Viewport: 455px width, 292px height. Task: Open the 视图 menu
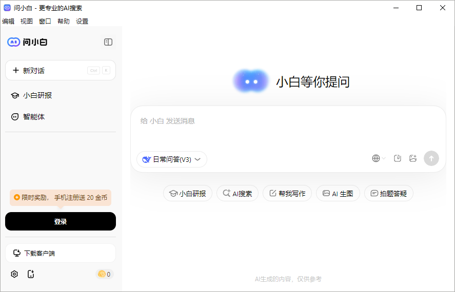(27, 22)
